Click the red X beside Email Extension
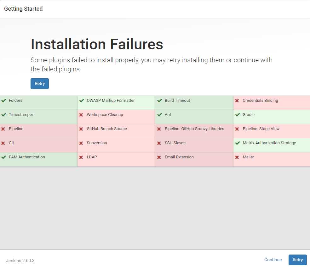The width and height of the screenshot is (310, 269). (159, 157)
